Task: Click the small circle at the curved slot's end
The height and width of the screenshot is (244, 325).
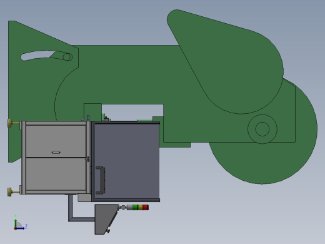Action: [67, 57]
